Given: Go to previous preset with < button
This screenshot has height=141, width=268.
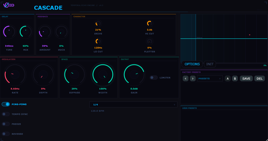Looking at the screenshot, I should [186, 78].
